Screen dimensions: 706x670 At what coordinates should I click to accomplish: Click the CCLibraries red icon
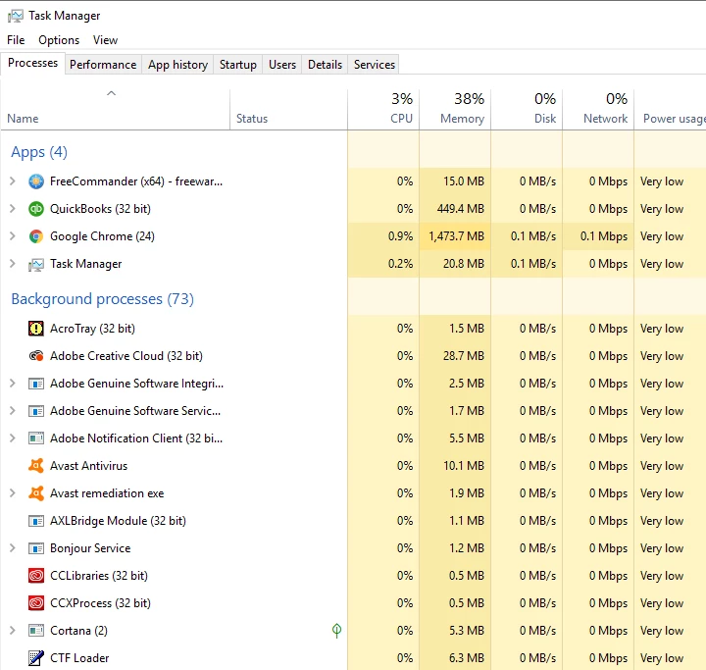pyautogui.click(x=36, y=576)
